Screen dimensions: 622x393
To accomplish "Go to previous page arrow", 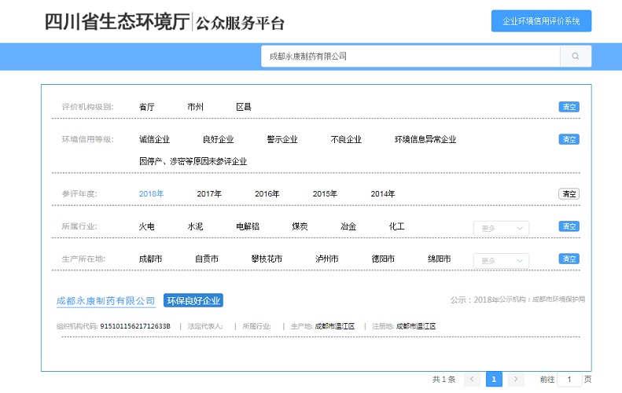I will [x=472, y=380].
